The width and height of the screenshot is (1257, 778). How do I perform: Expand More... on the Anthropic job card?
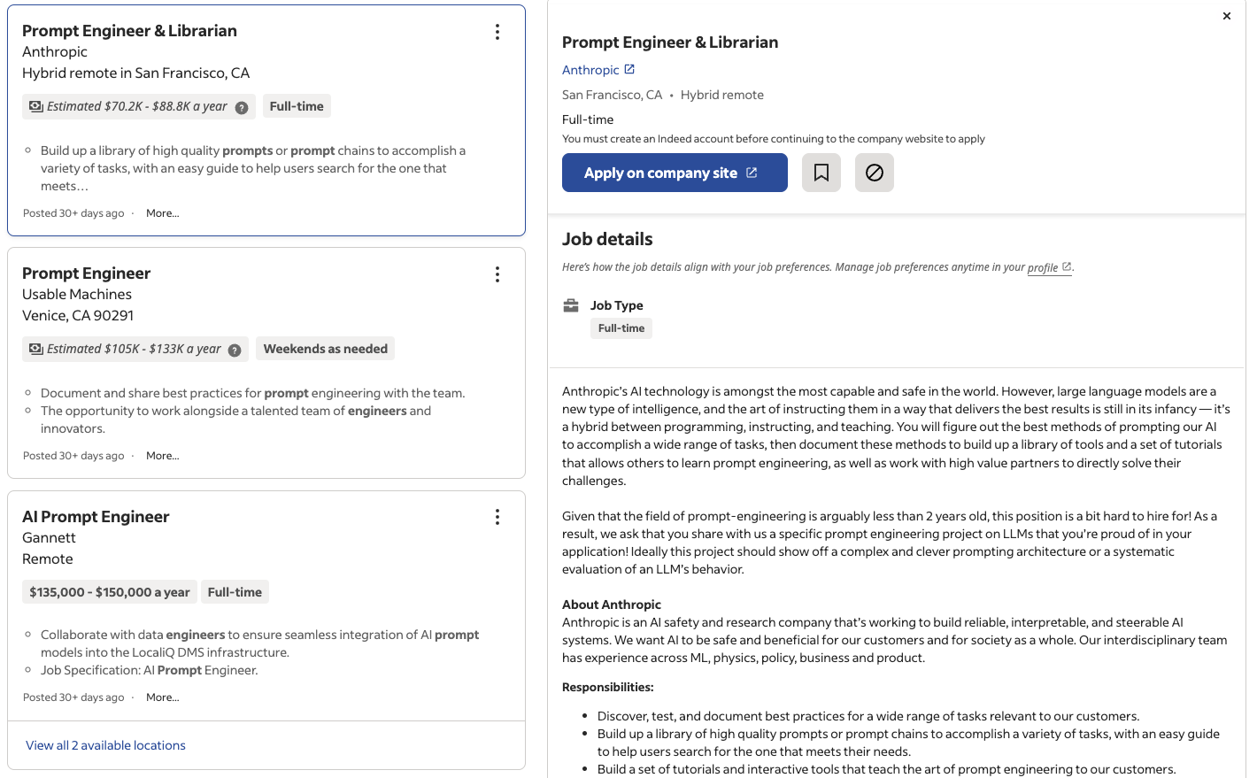pyautogui.click(x=163, y=213)
